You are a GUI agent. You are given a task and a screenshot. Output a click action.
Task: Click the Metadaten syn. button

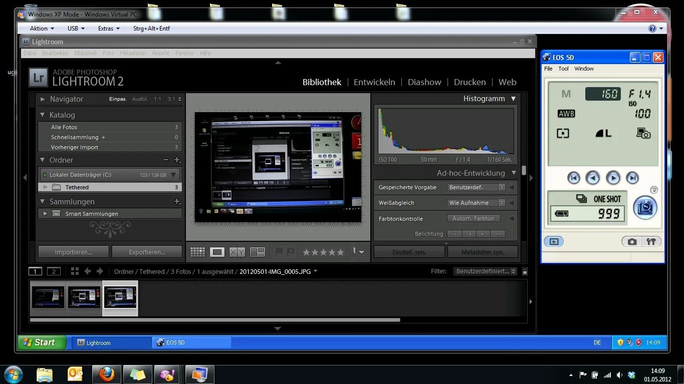point(483,252)
